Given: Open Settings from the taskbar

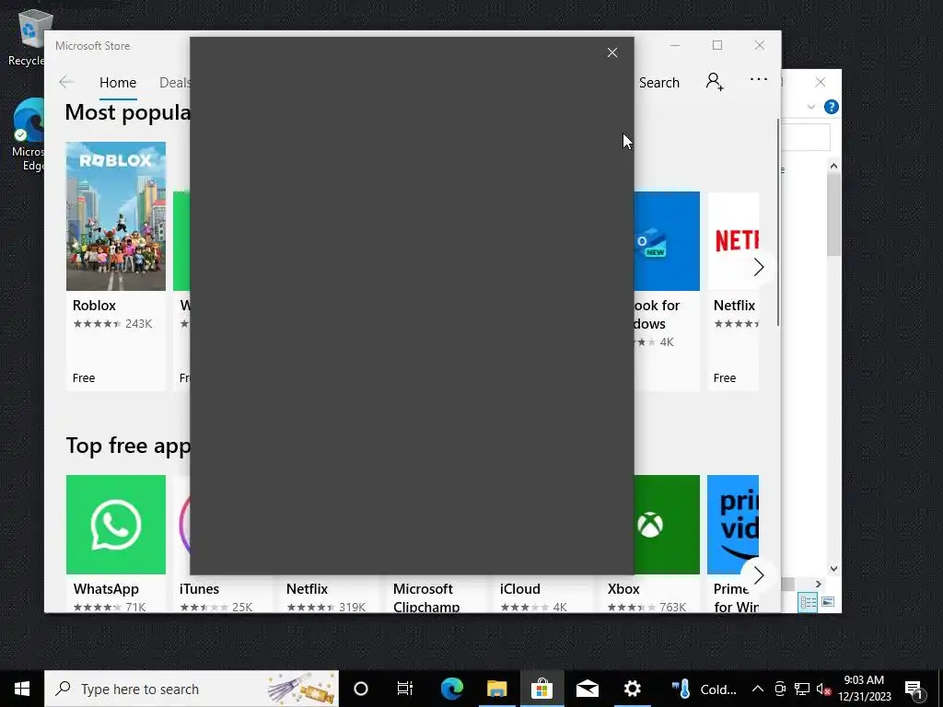Looking at the screenshot, I should coord(632,689).
